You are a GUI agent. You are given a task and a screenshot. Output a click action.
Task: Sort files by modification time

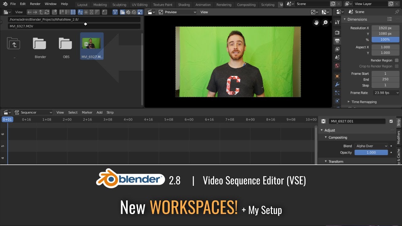click(91, 12)
